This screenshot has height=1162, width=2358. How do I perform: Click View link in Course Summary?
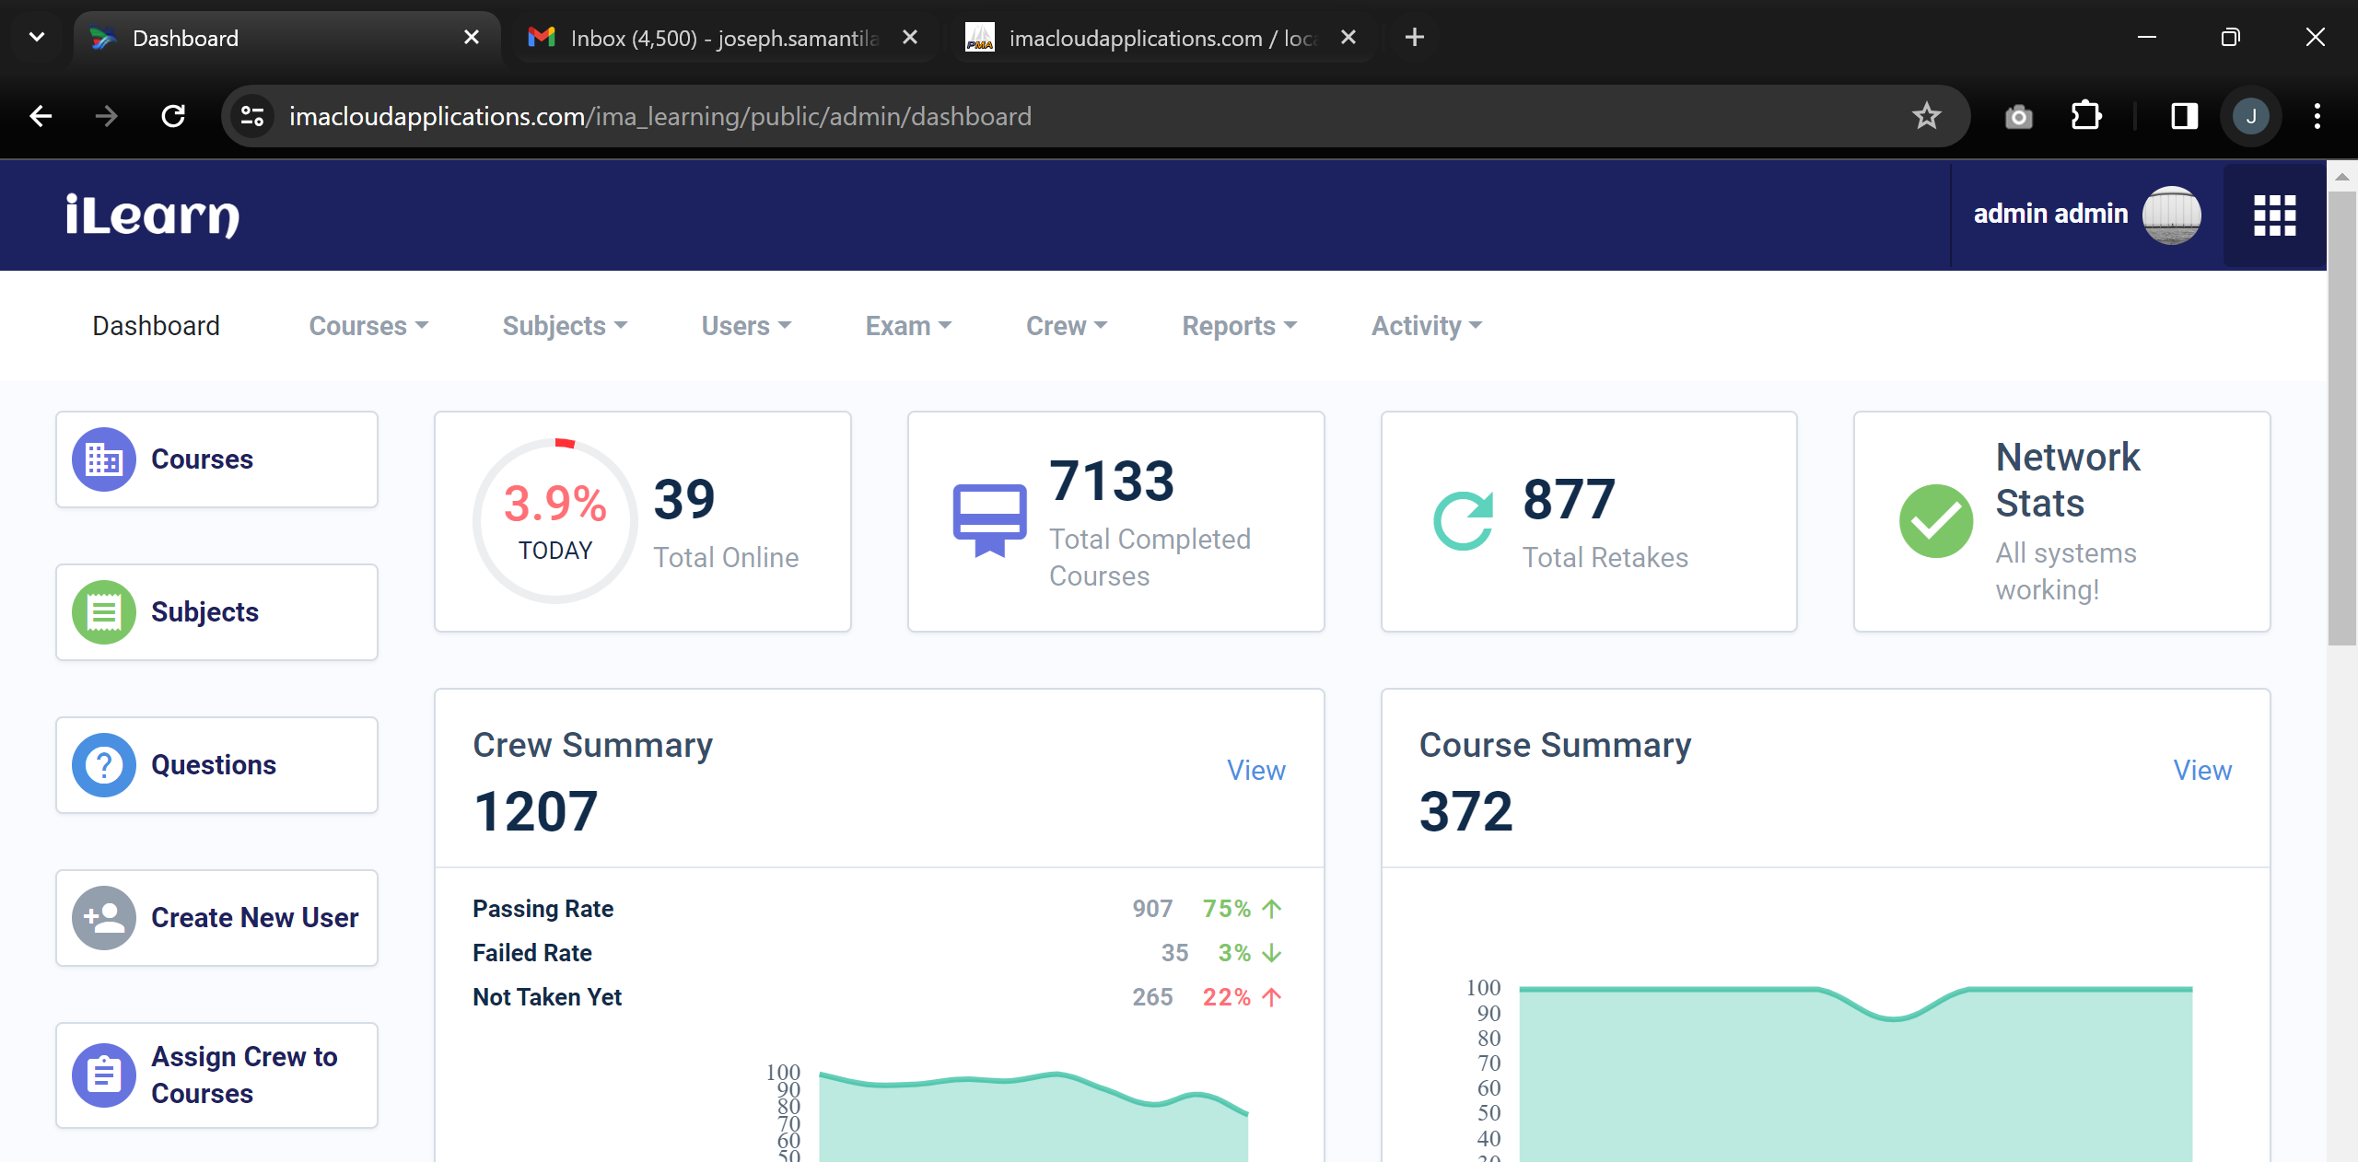click(2202, 771)
